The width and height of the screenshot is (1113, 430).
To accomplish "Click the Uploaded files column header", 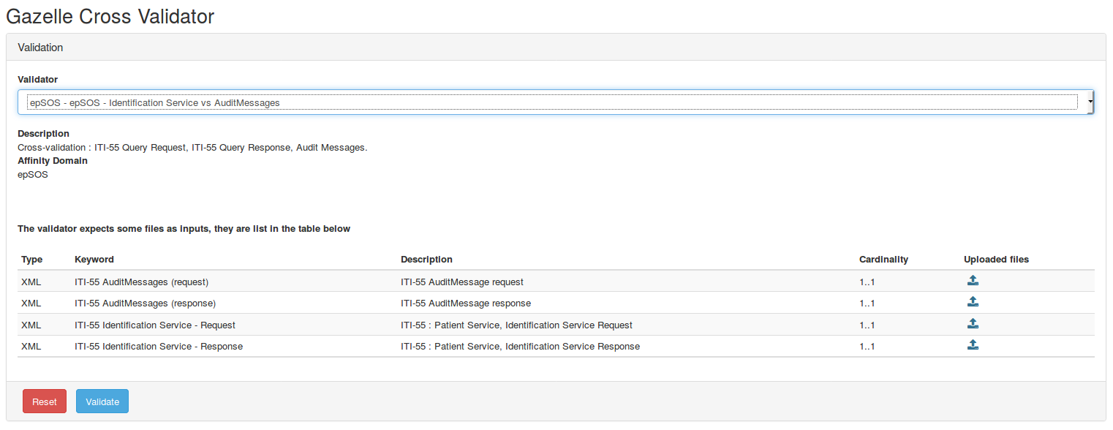I will click(x=996, y=260).
